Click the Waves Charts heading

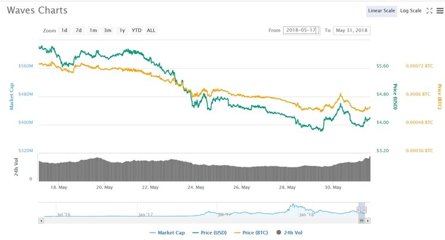coord(37,11)
